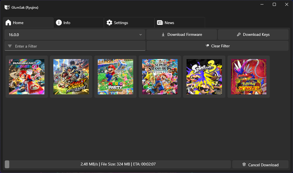Screen dimensions: 293x173
Task: Select the Pokémon Scarlet cover
Action: click(249, 77)
